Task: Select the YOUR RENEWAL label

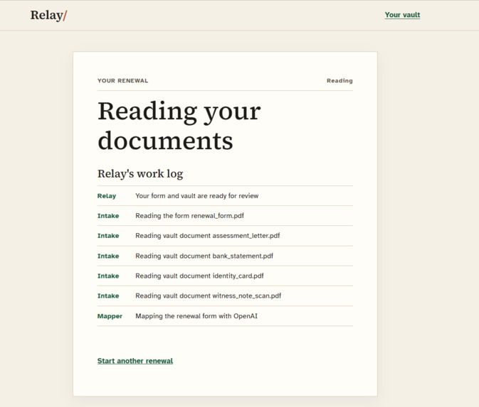Action: click(123, 81)
